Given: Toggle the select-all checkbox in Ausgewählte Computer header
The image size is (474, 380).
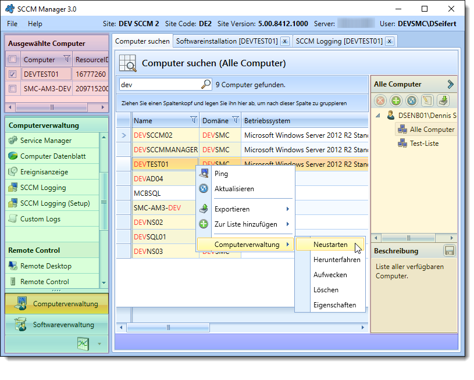Looking at the screenshot, I should (x=12, y=59).
